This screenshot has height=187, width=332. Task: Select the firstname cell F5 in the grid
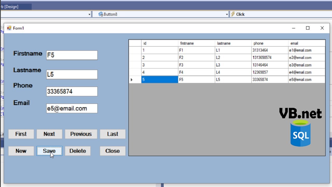(197, 80)
